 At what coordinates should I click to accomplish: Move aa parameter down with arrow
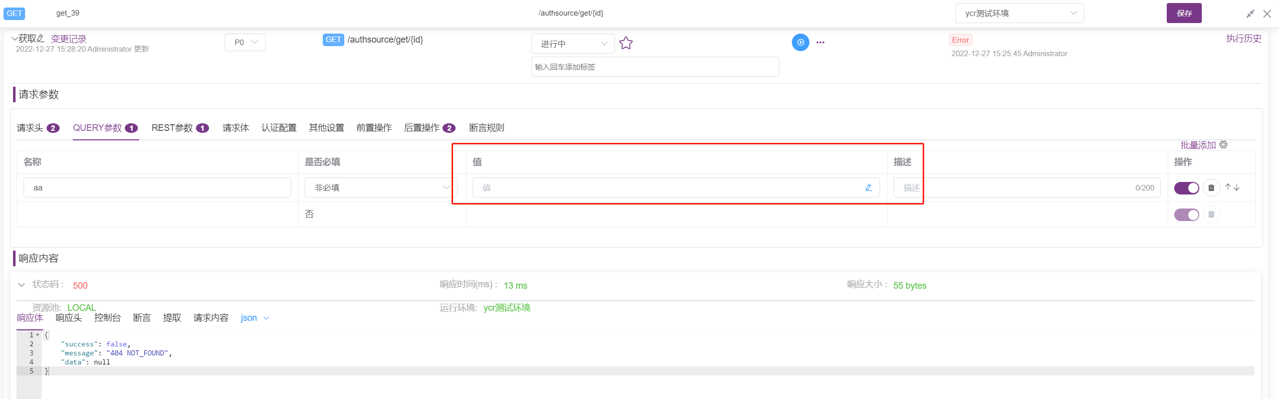pyautogui.click(x=1237, y=187)
